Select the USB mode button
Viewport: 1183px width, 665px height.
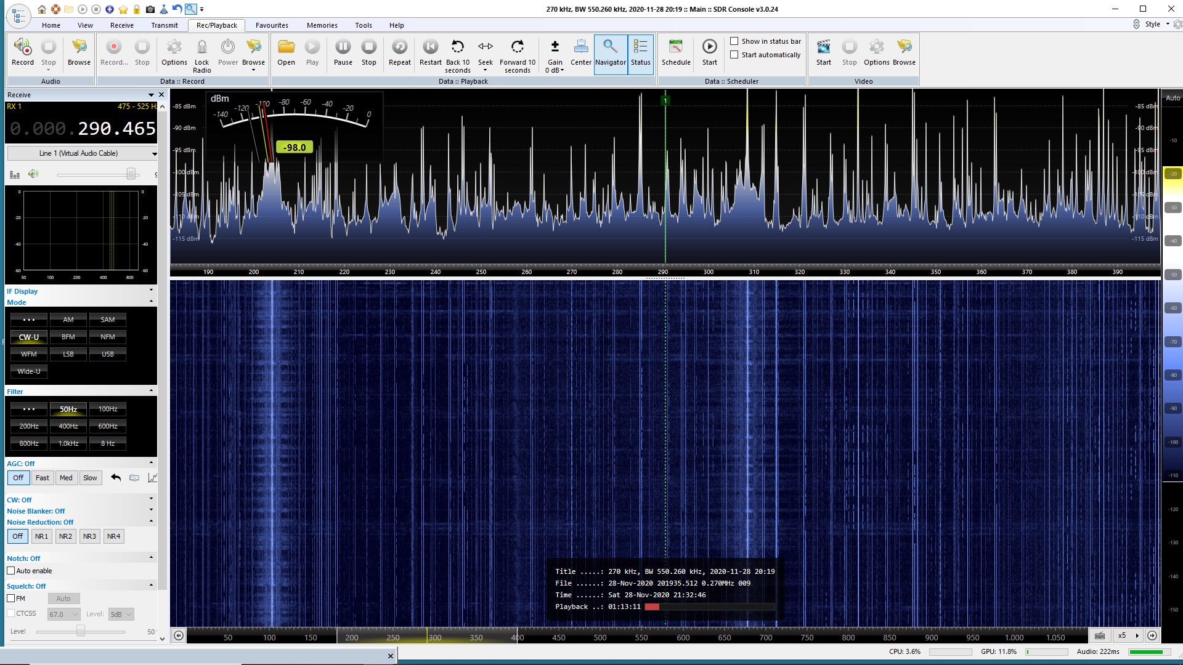[108, 354]
